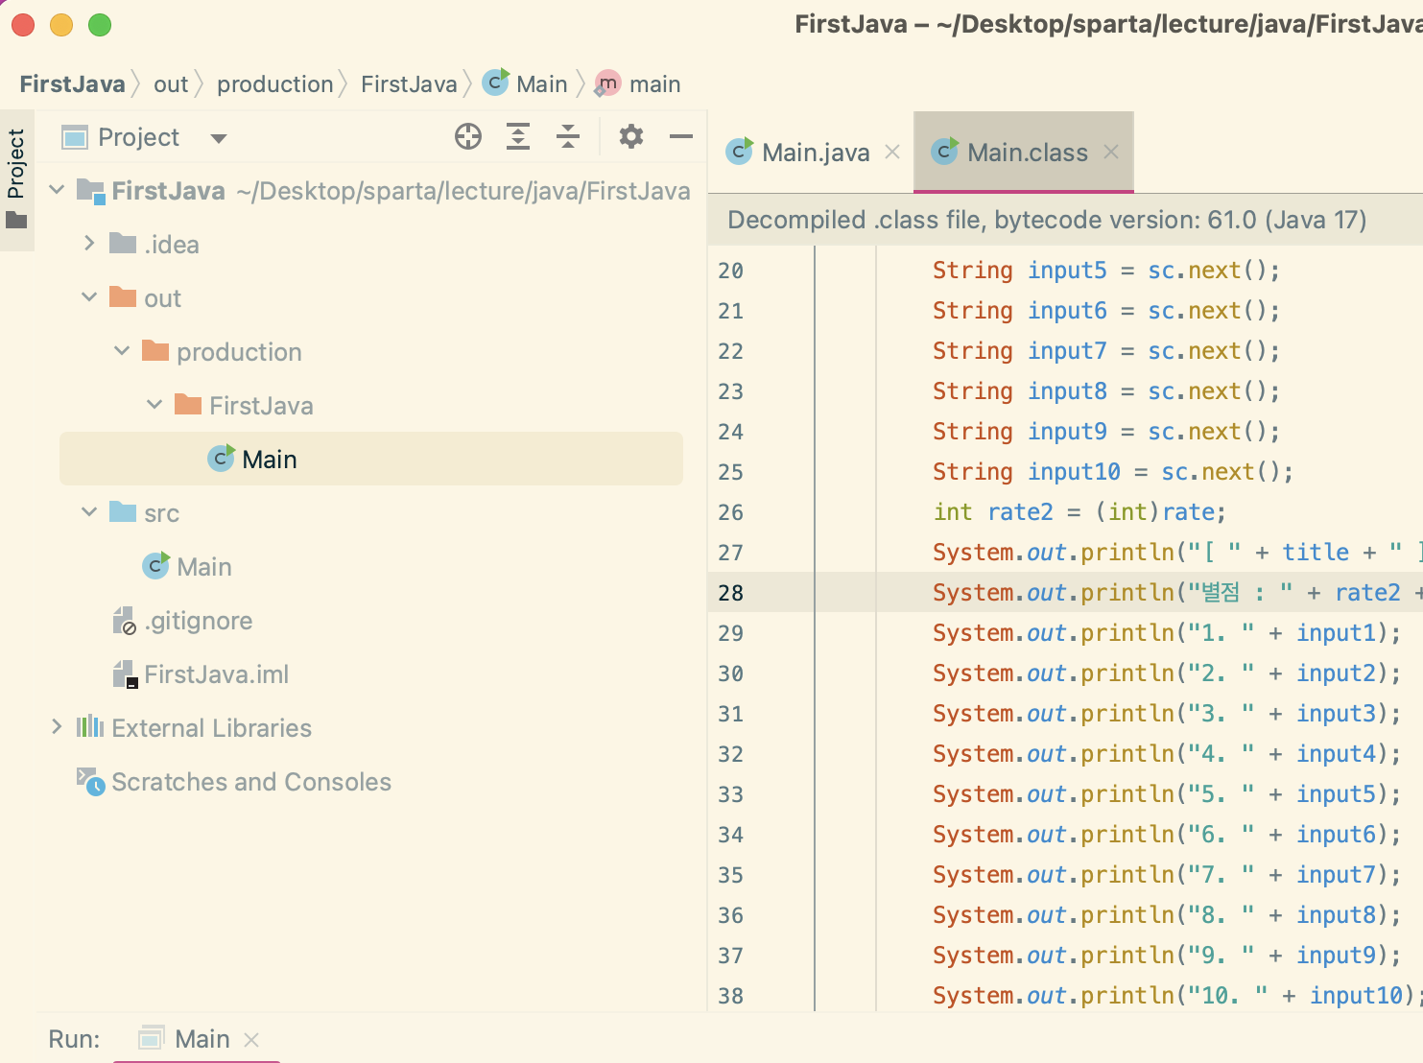
Task: Expand the .idea folder
Action: click(89, 244)
